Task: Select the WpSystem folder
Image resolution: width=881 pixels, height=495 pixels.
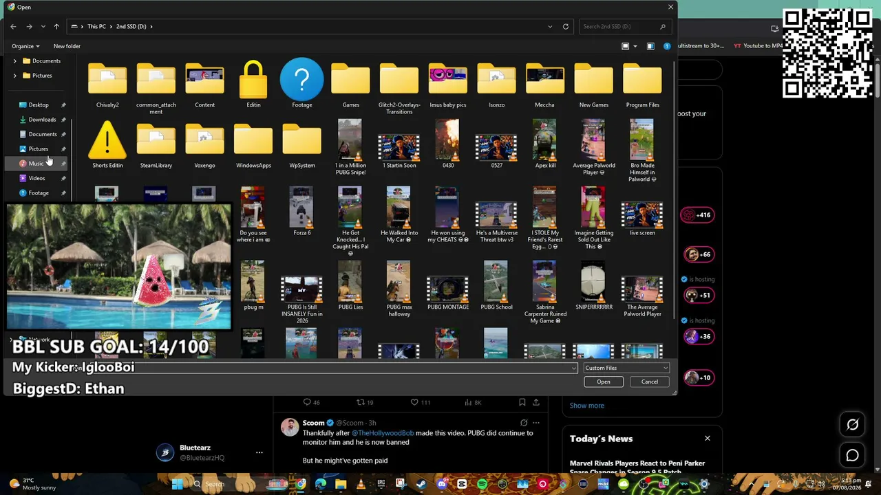Action: click(x=302, y=145)
